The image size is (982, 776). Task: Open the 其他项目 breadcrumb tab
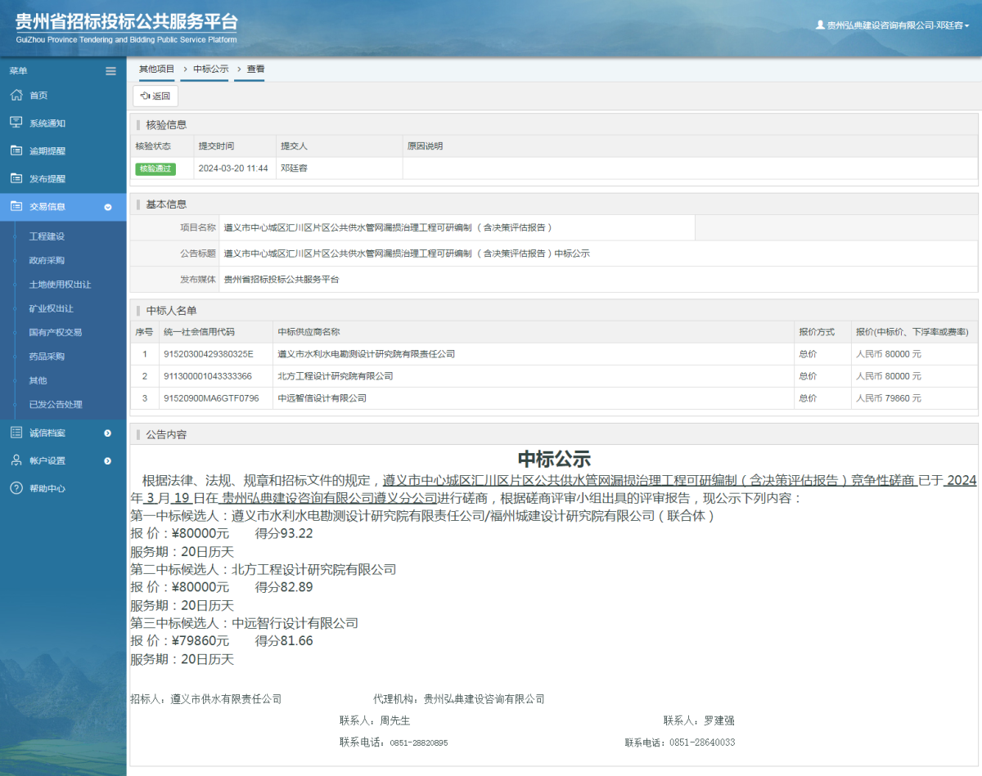pos(156,70)
